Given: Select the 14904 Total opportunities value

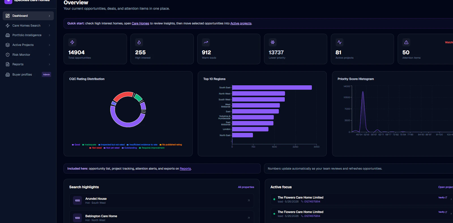Looking at the screenshot, I should (x=76, y=53).
